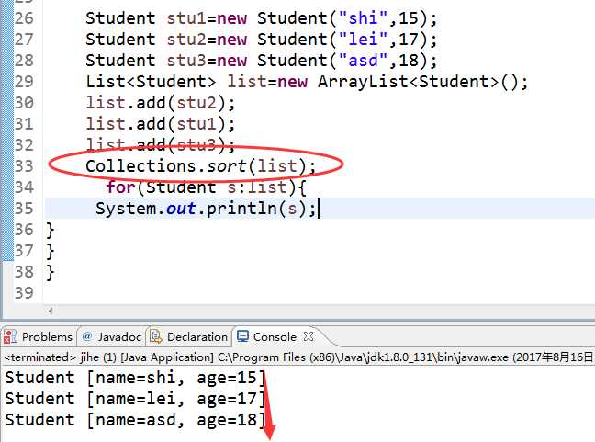The image size is (595, 442).
Task: Close the Console view using X icon
Action: point(309,336)
